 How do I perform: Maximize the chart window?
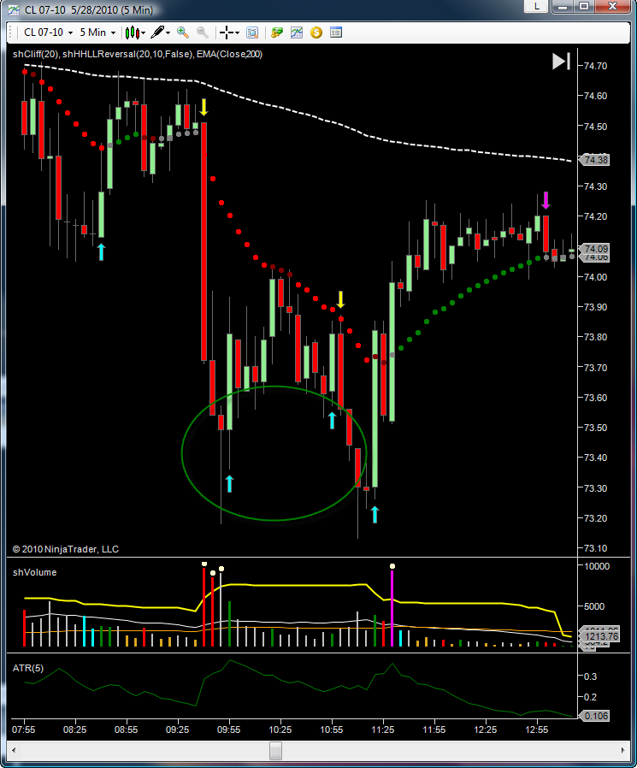(584, 6)
